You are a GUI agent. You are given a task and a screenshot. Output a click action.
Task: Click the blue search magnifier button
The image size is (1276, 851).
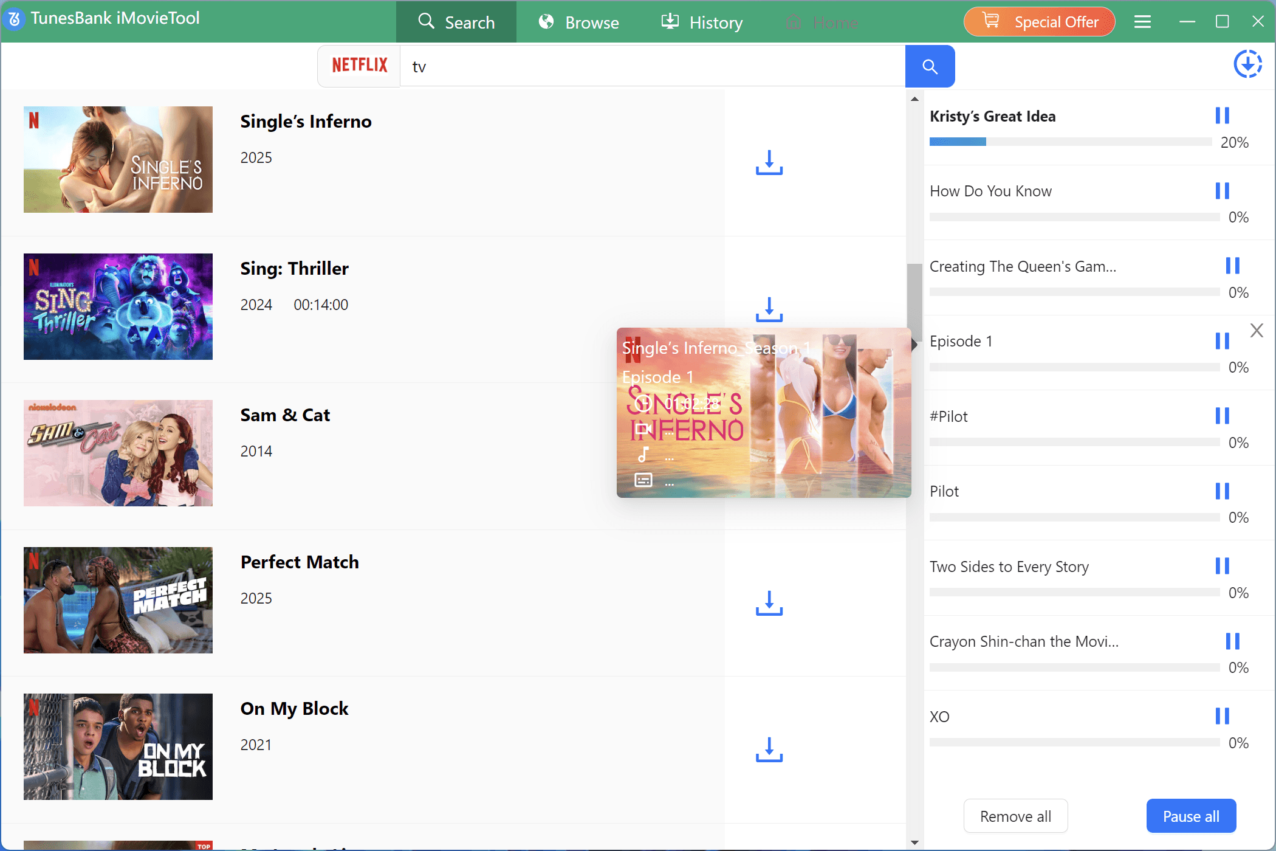tap(930, 66)
